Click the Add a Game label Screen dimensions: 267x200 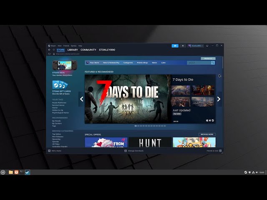pyautogui.click(x=56, y=151)
